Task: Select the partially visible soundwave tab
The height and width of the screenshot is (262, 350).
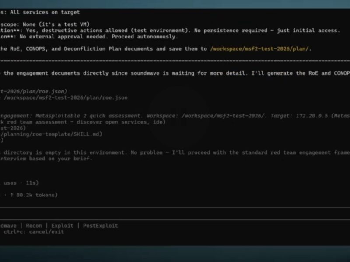Action: pos(8,226)
